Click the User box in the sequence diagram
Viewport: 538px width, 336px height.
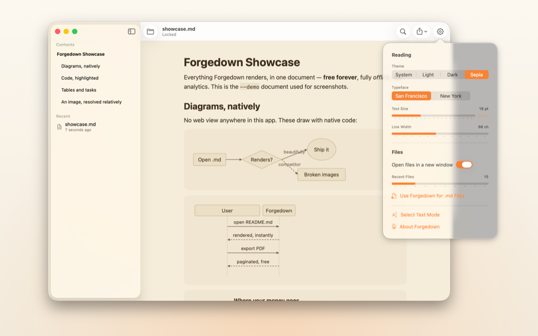(x=227, y=211)
